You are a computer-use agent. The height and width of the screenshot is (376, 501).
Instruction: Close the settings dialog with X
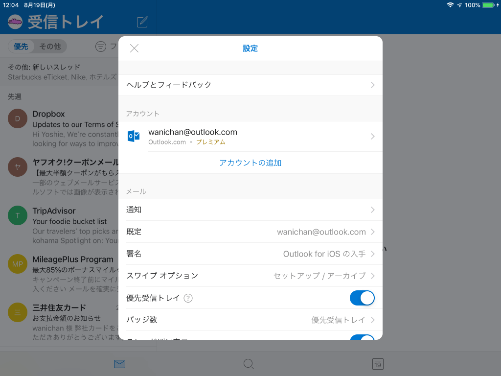point(134,48)
